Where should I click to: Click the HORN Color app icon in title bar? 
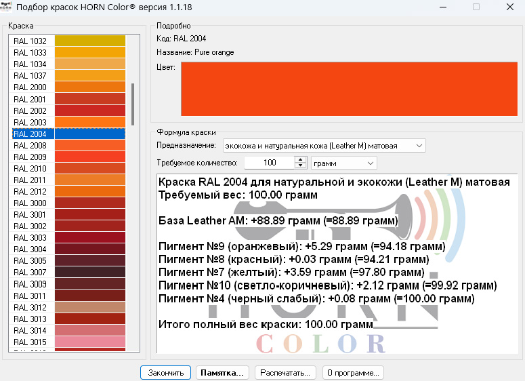tap(6, 7)
